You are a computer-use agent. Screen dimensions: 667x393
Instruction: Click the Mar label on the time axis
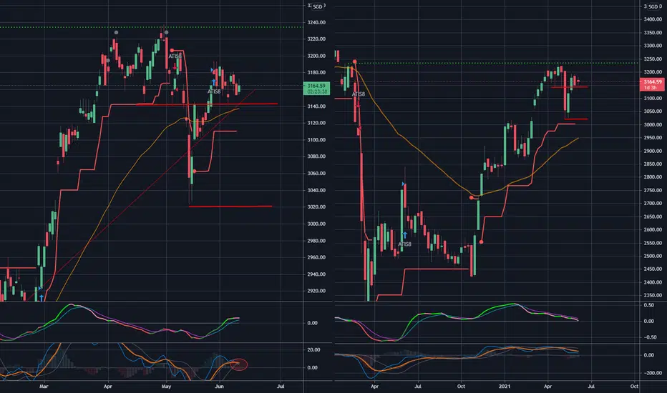click(x=44, y=387)
